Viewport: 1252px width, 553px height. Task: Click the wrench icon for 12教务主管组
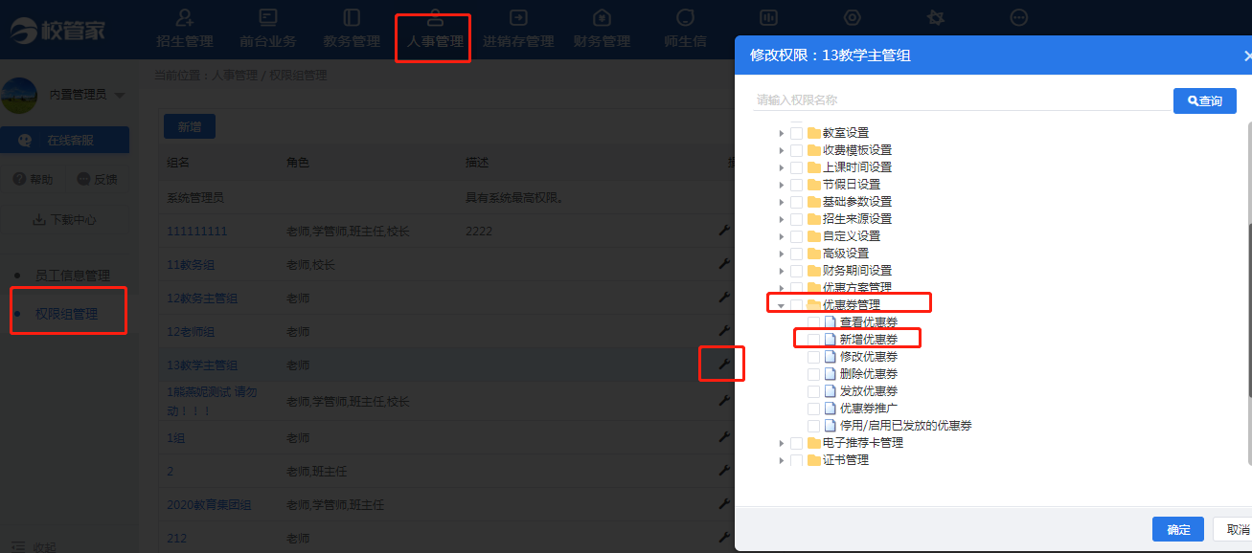click(724, 298)
